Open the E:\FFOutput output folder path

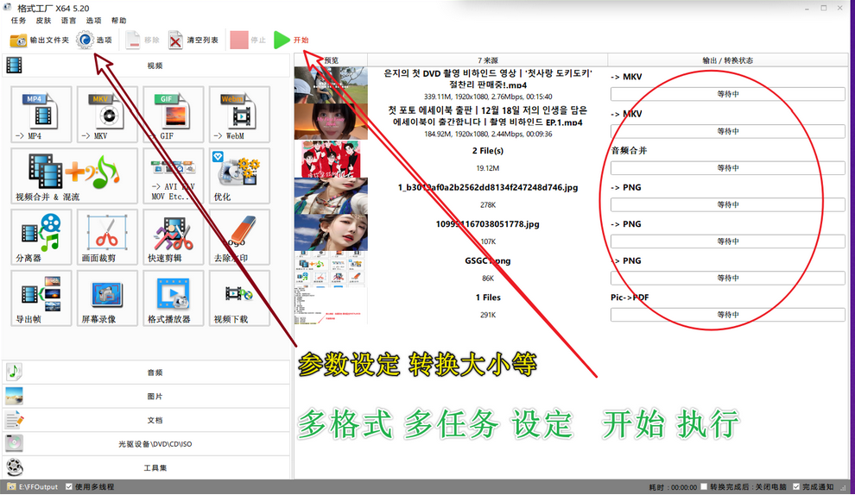pos(33,487)
